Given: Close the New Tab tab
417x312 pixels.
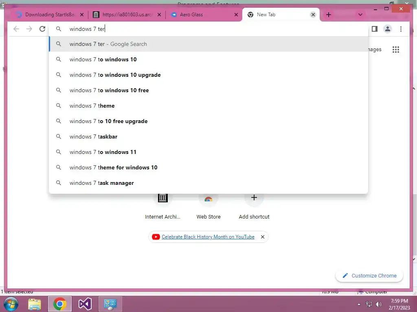Looking at the screenshot, I should pyautogui.click(x=313, y=15).
